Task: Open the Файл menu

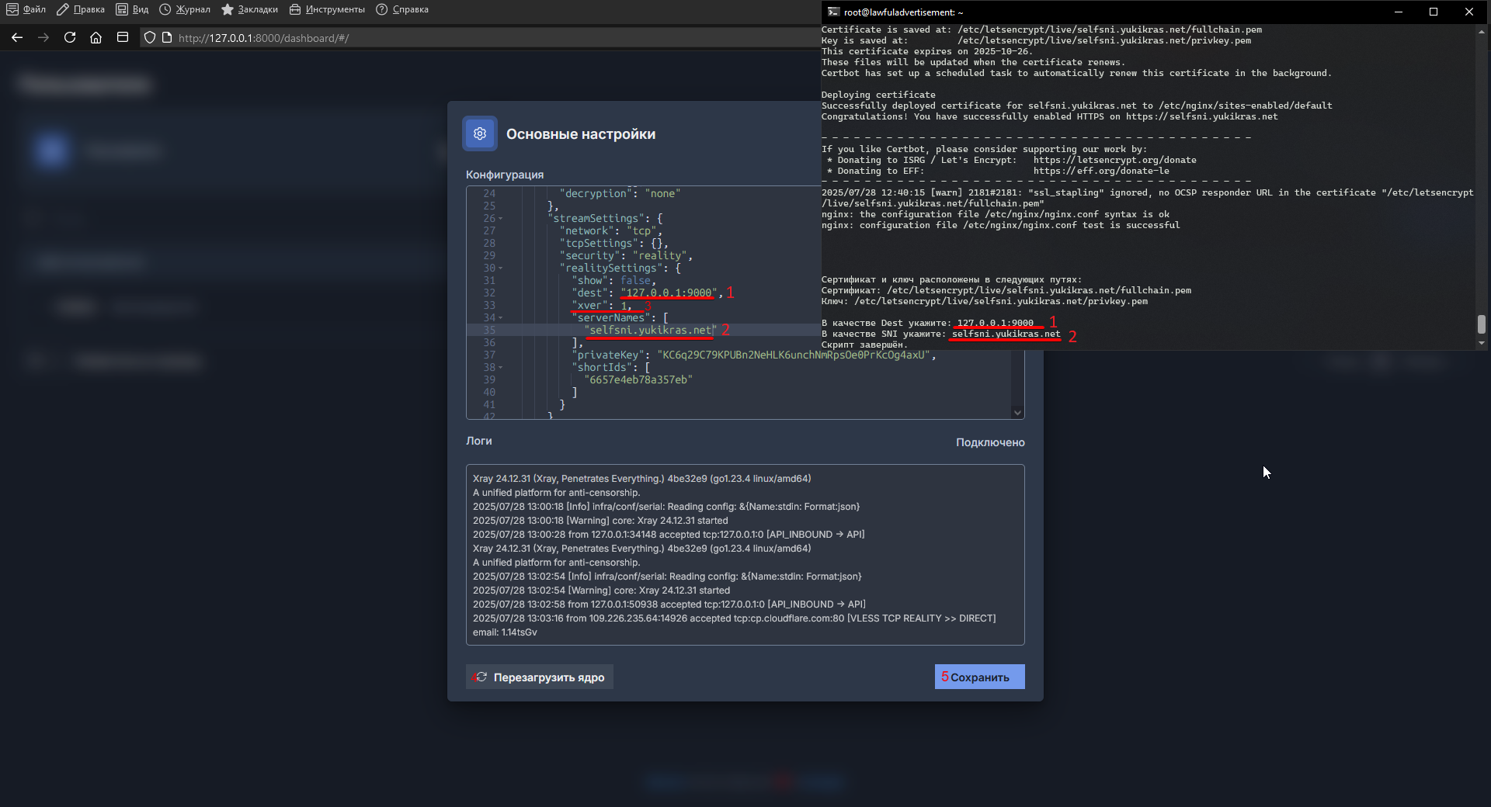Action: pyautogui.click(x=26, y=9)
